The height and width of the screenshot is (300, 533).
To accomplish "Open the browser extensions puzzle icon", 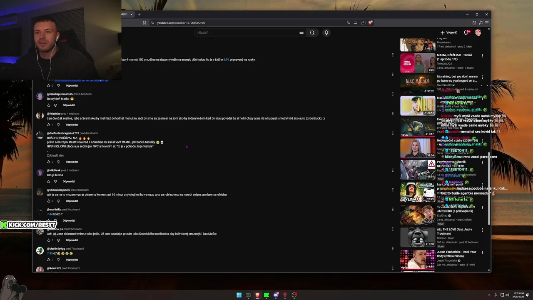I will 474,22.
